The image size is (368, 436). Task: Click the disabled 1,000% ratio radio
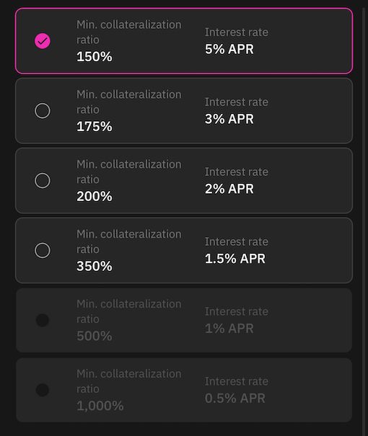[x=43, y=390]
